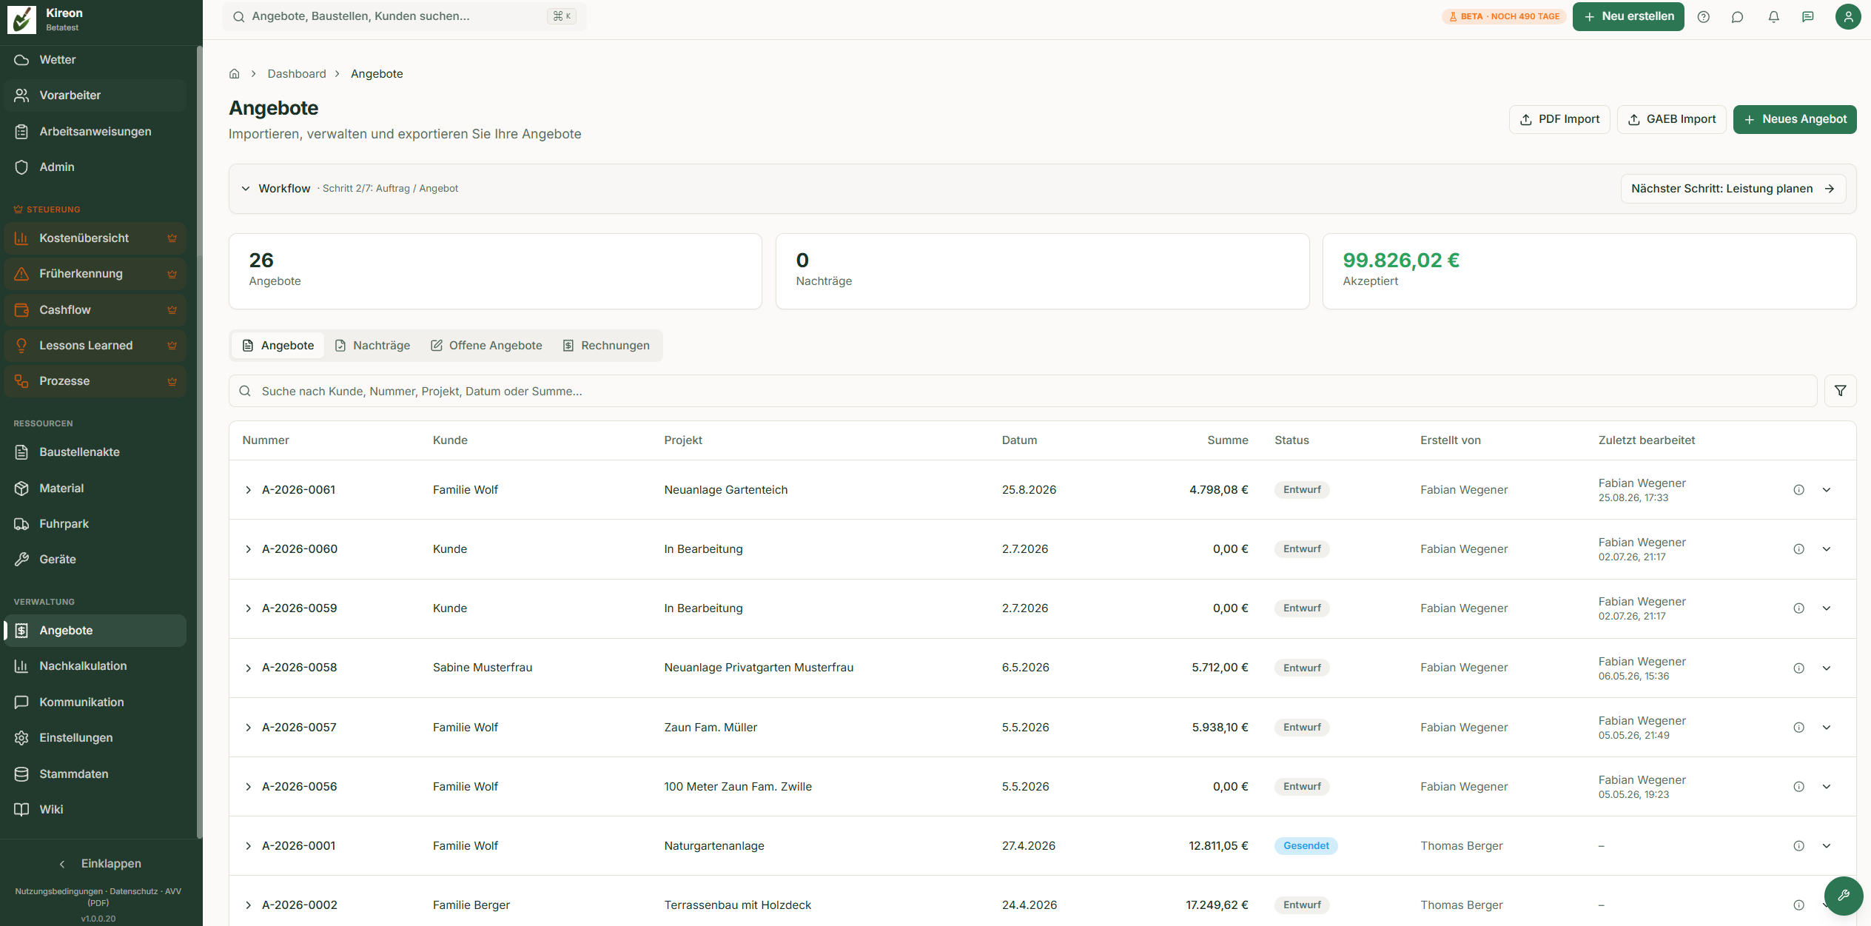Expand row A-2026-0001
1871x926 pixels.
coord(249,846)
